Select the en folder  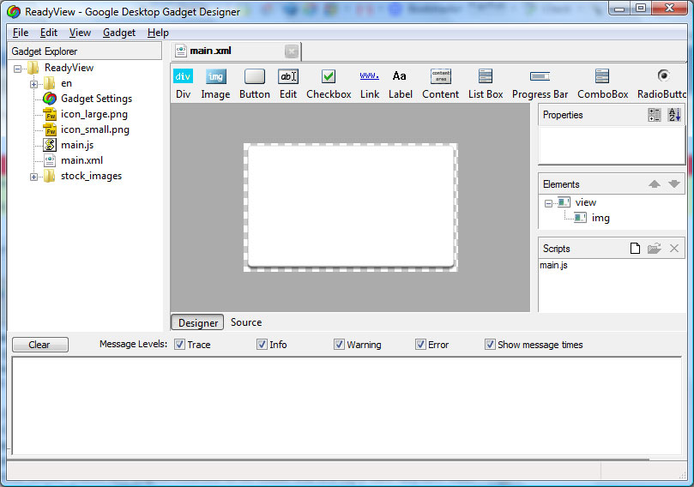[66, 83]
